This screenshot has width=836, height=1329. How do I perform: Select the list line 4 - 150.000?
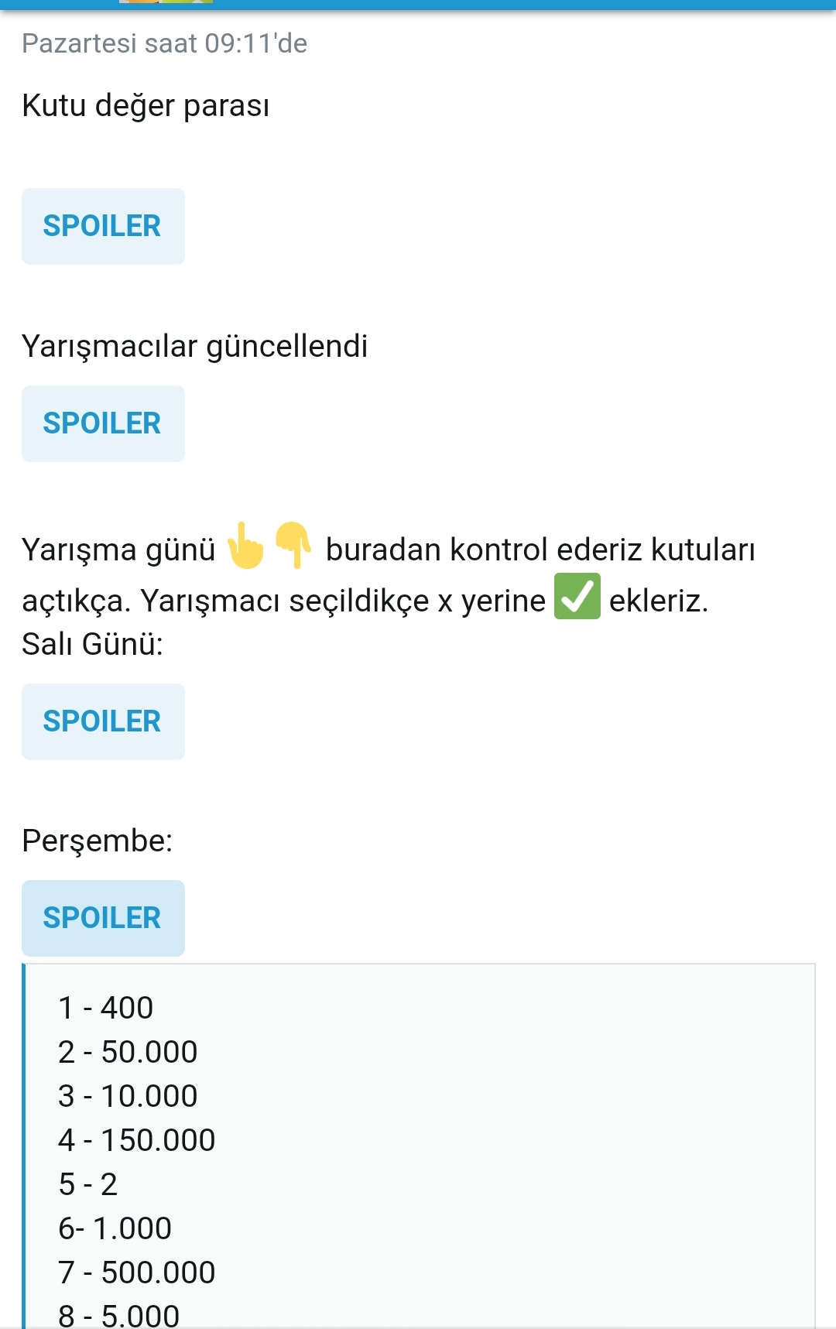click(x=136, y=1140)
